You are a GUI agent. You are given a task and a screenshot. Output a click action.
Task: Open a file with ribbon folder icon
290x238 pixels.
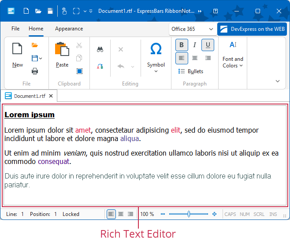tap(34, 45)
